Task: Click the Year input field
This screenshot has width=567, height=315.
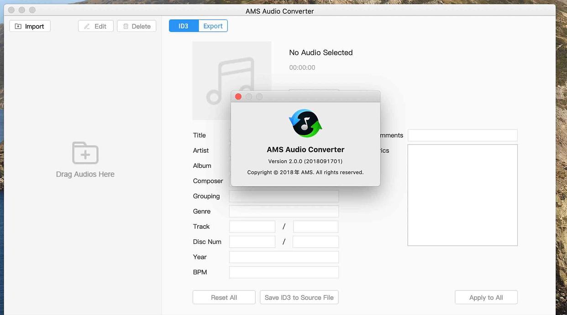Action: [x=284, y=257]
